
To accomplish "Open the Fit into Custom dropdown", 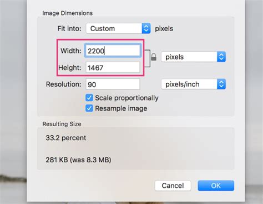I will coord(118,28).
